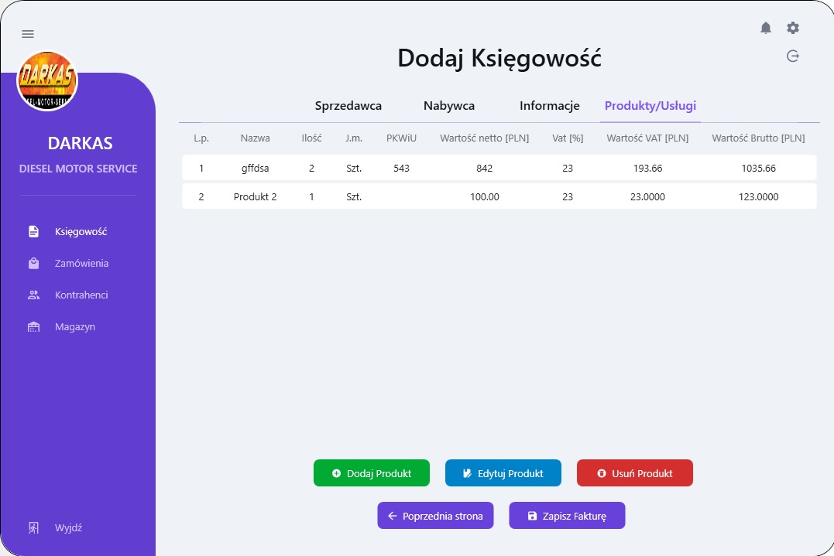The width and height of the screenshot is (834, 556).
Task: Click the Nazwa column header
Action: (x=255, y=138)
